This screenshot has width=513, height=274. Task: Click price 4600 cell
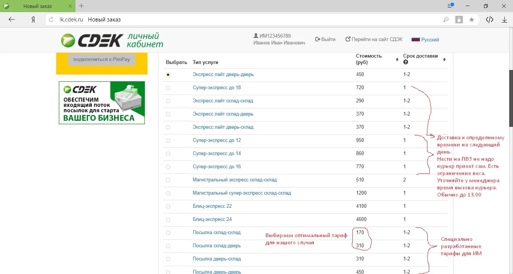pyautogui.click(x=361, y=219)
